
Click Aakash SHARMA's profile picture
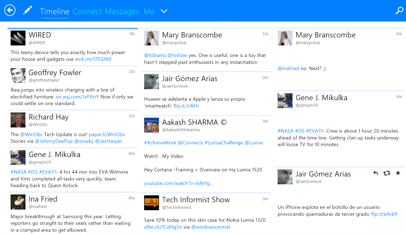[x=151, y=125]
